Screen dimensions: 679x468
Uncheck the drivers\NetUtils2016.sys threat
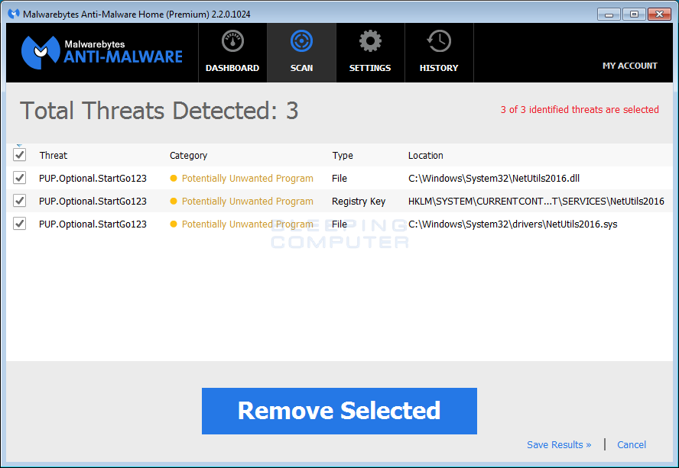[x=19, y=224]
